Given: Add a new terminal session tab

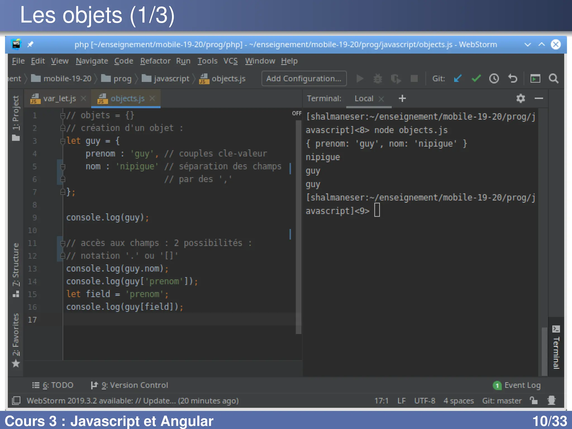Looking at the screenshot, I should (x=402, y=98).
